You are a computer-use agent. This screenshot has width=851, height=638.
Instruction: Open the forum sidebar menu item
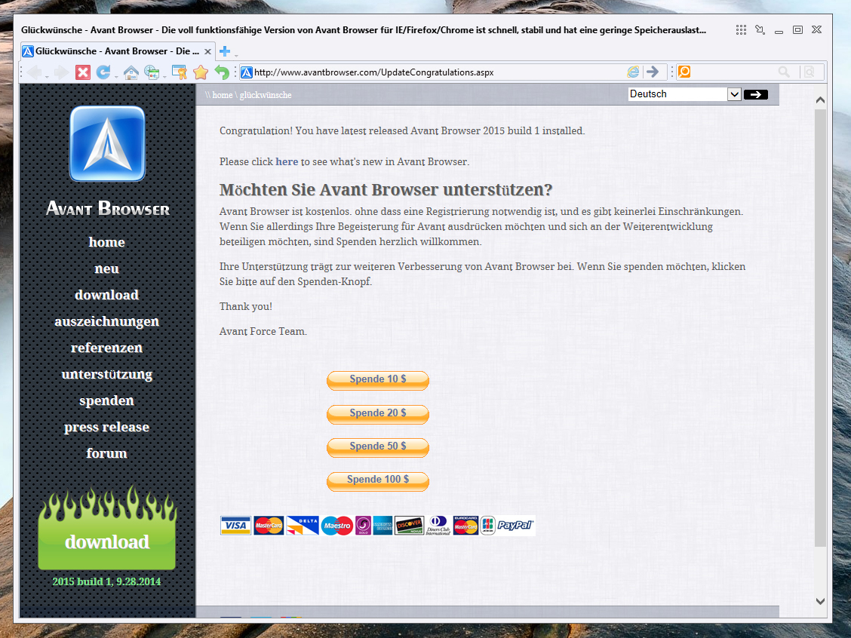click(107, 453)
